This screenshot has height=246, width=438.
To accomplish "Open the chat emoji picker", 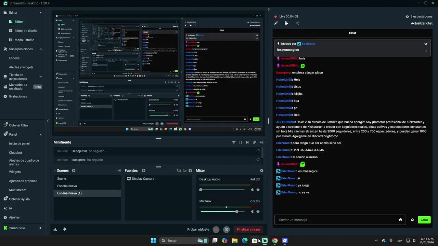I will (401, 220).
